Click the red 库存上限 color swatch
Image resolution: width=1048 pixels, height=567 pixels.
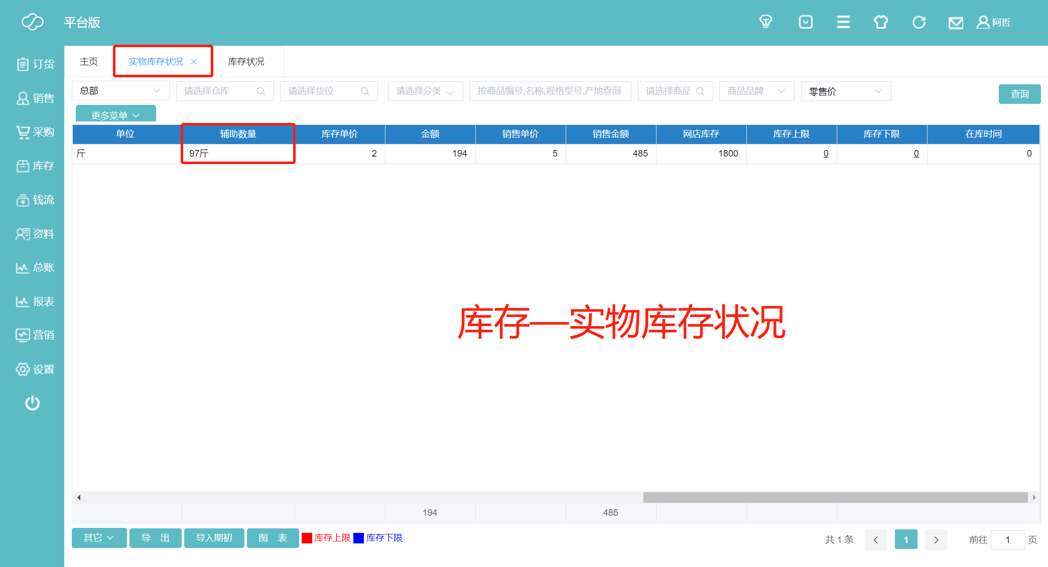[x=307, y=538]
